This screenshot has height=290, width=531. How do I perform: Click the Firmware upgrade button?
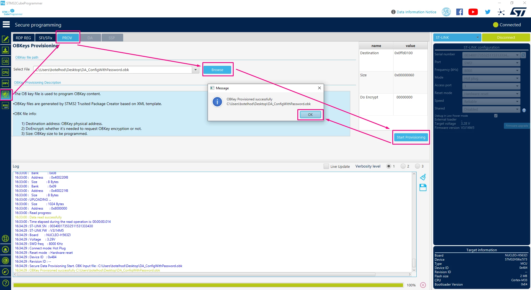point(517,126)
